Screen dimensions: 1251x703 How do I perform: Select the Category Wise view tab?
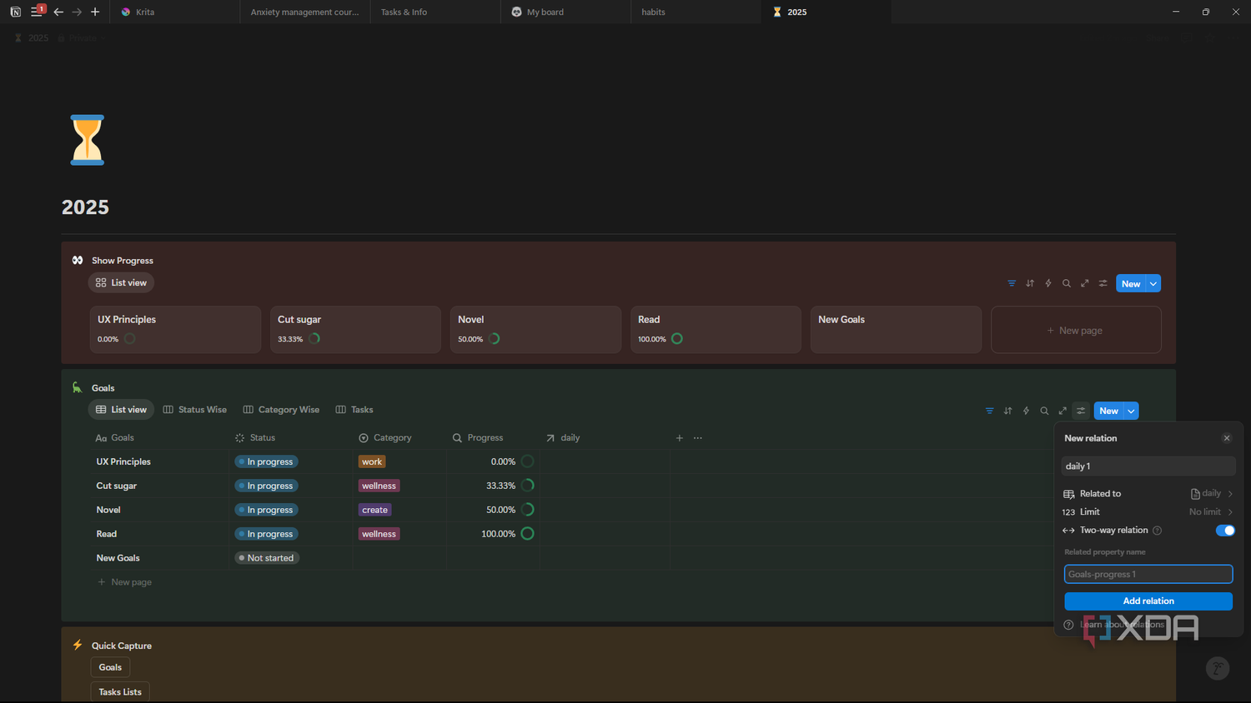281,410
